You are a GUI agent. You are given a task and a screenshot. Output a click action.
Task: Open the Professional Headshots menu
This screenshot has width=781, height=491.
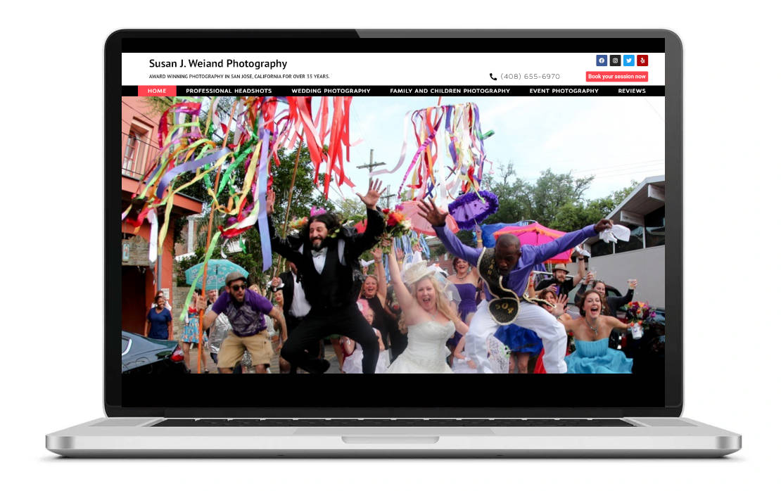pos(229,91)
